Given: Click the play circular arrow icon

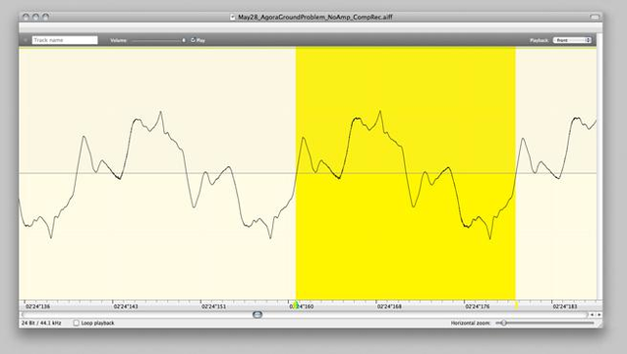Looking at the screenshot, I should [193, 40].
